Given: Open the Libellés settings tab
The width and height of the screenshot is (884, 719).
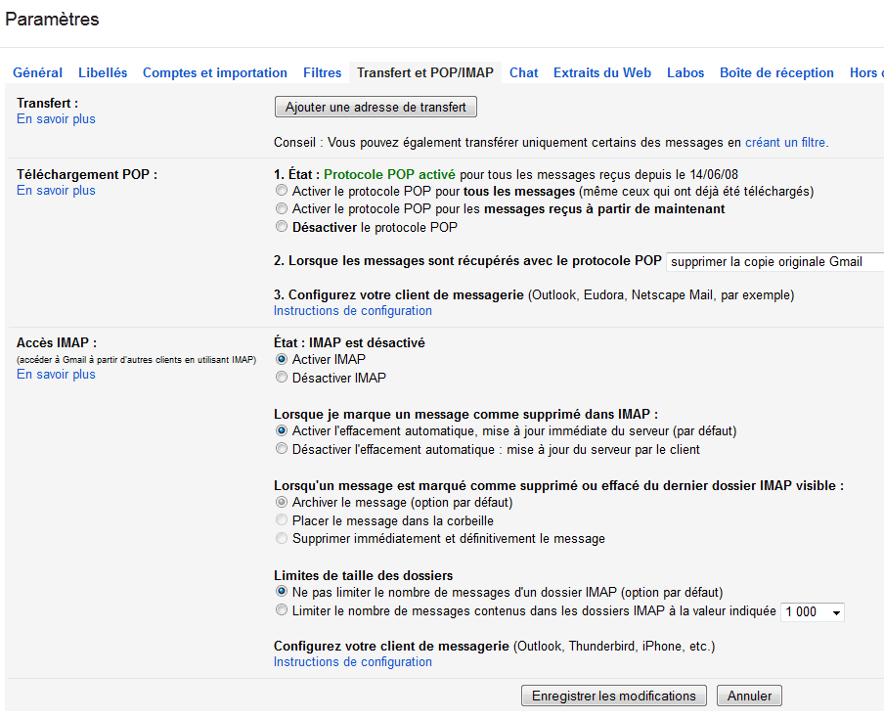Looking at the screenshot, I should 103,72.
